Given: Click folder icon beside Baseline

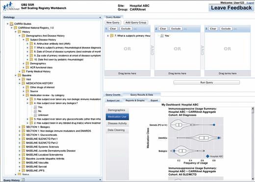Looking at the screenshot, I should click(20, 76).
